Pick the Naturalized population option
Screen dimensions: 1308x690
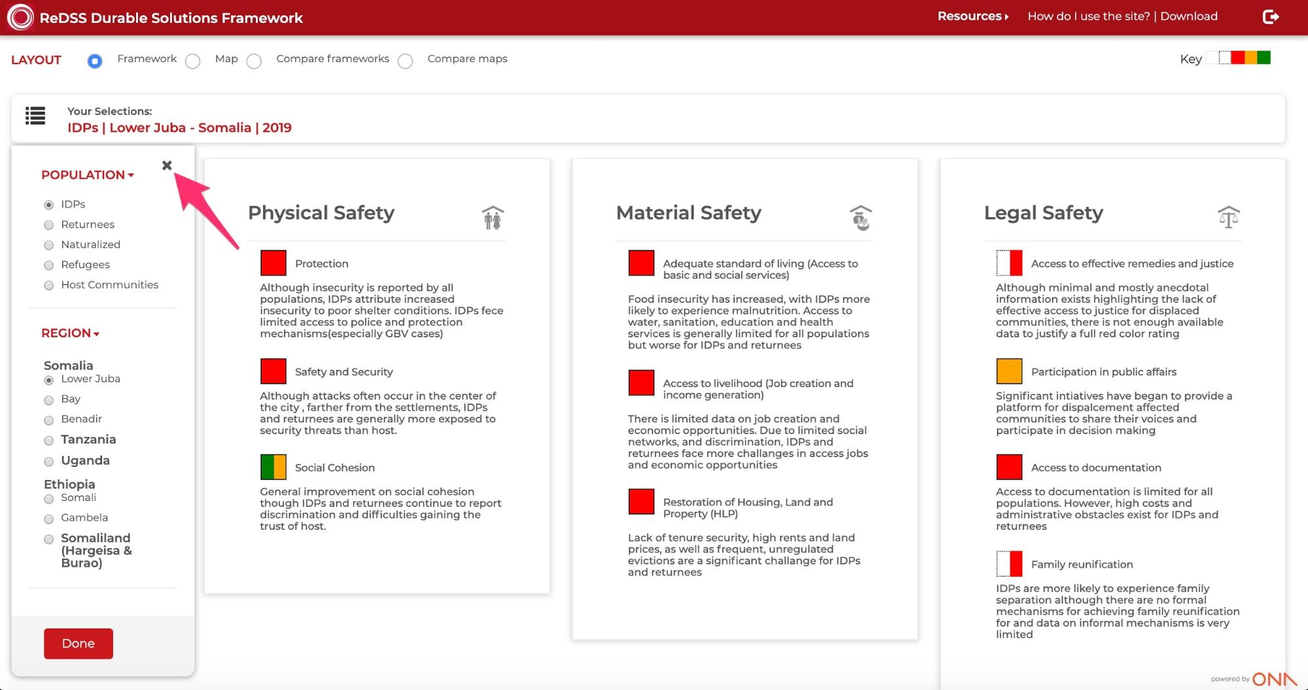click(48, 245)
